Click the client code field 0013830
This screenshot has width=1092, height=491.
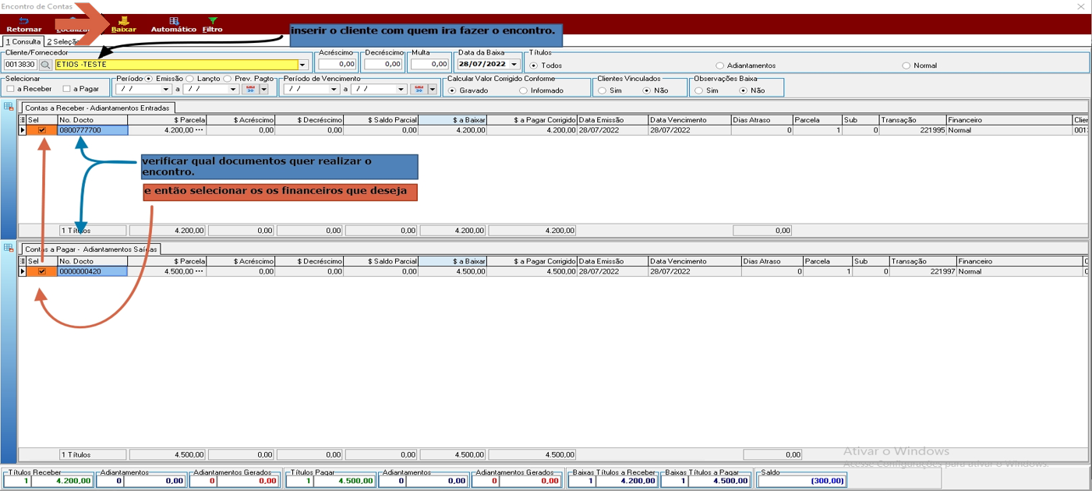[20, 65]
